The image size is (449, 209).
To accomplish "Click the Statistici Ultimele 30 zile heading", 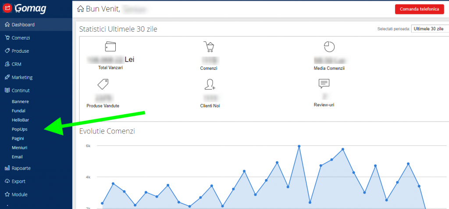I will point(118,29).
